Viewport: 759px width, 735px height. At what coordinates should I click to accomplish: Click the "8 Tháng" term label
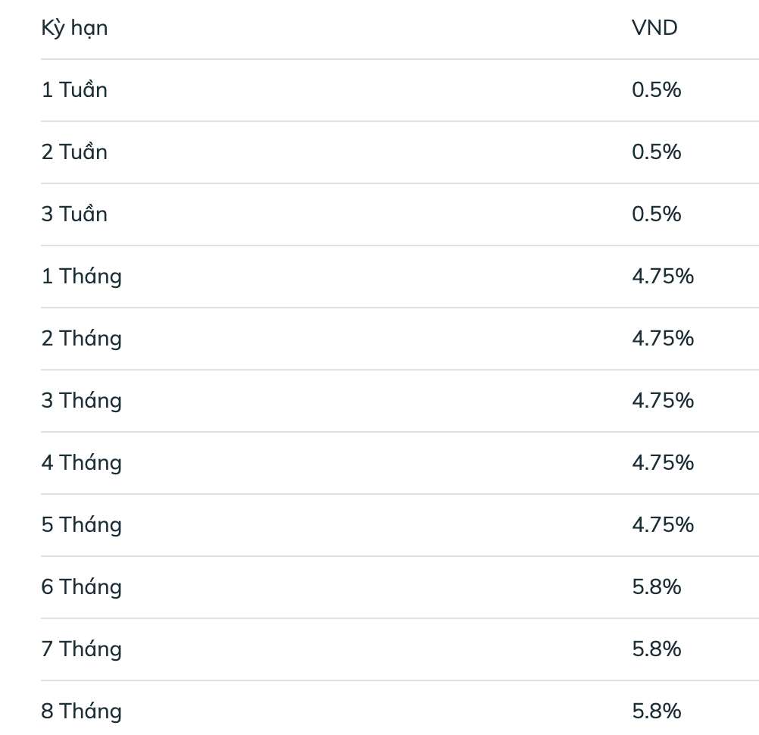click(x=81, y=712)
